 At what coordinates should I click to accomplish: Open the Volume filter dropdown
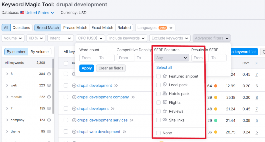point(13,38)
